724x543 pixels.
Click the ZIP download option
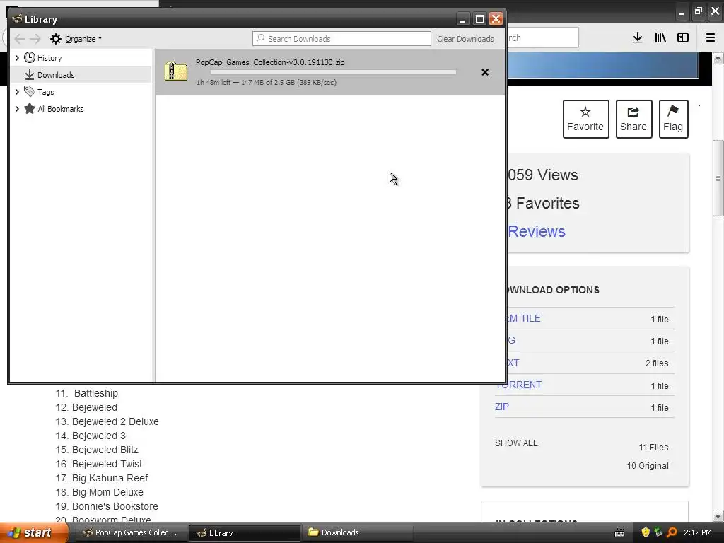pyautogui.click(x=502, y=407)
